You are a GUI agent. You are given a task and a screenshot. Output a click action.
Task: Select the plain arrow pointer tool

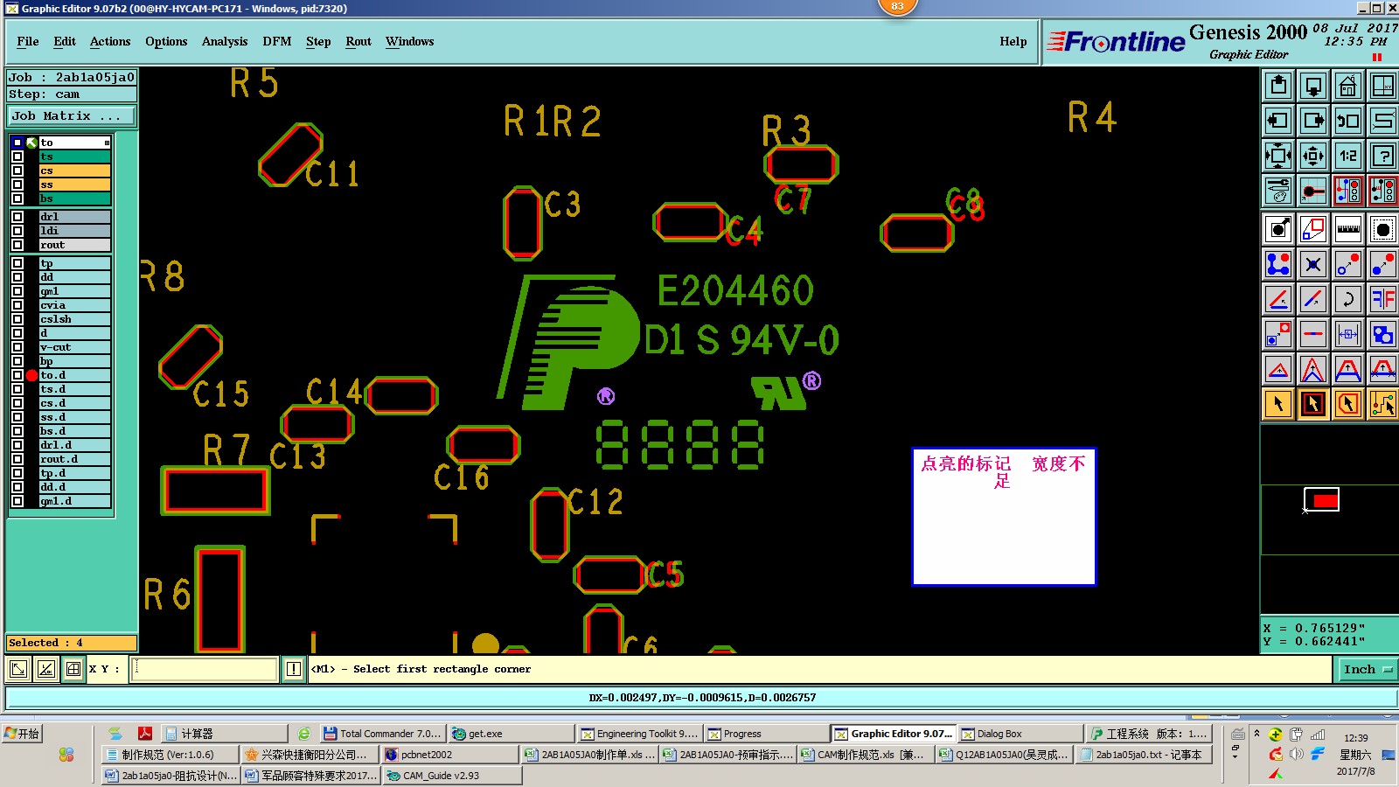pos(1278,404)
